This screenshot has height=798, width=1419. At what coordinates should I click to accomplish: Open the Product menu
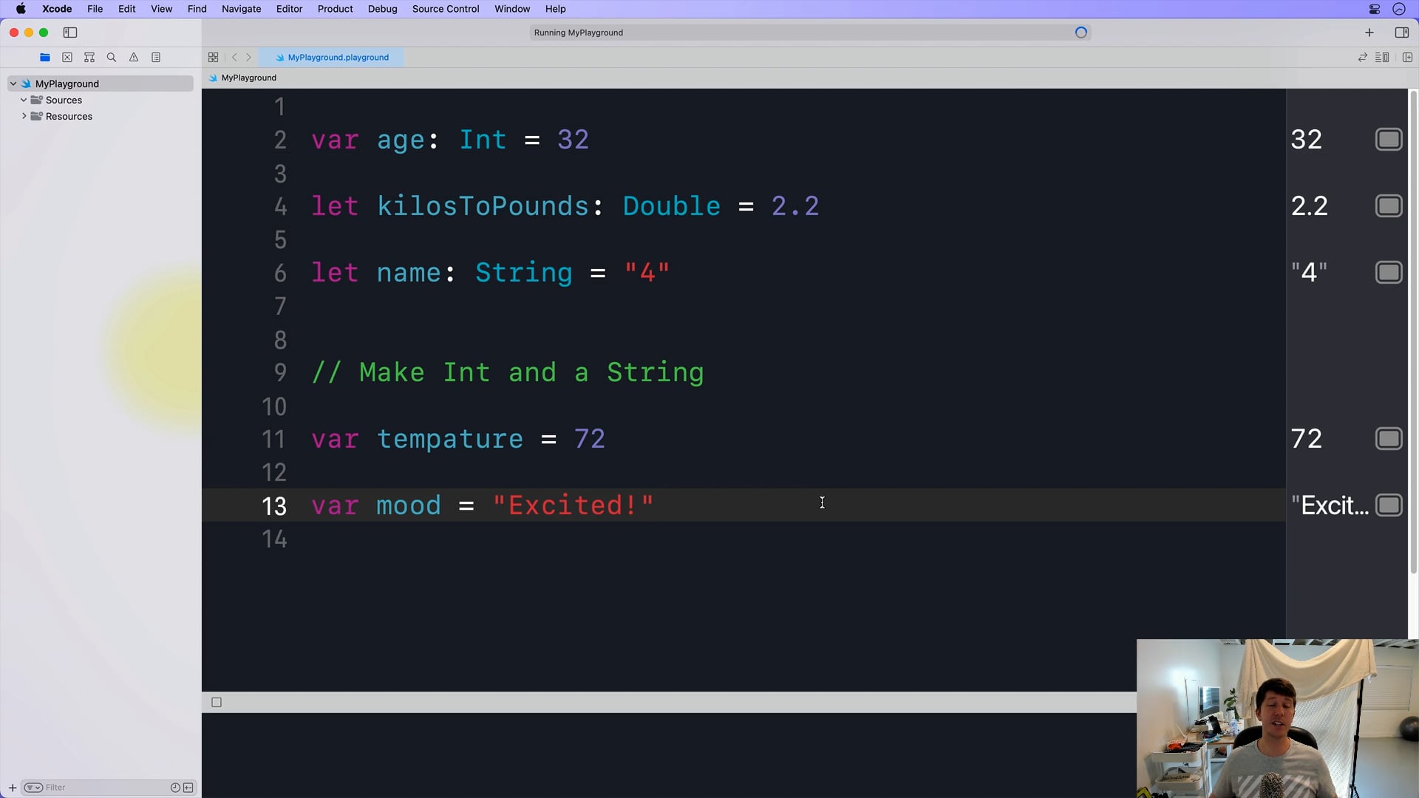tap(336, 9)
